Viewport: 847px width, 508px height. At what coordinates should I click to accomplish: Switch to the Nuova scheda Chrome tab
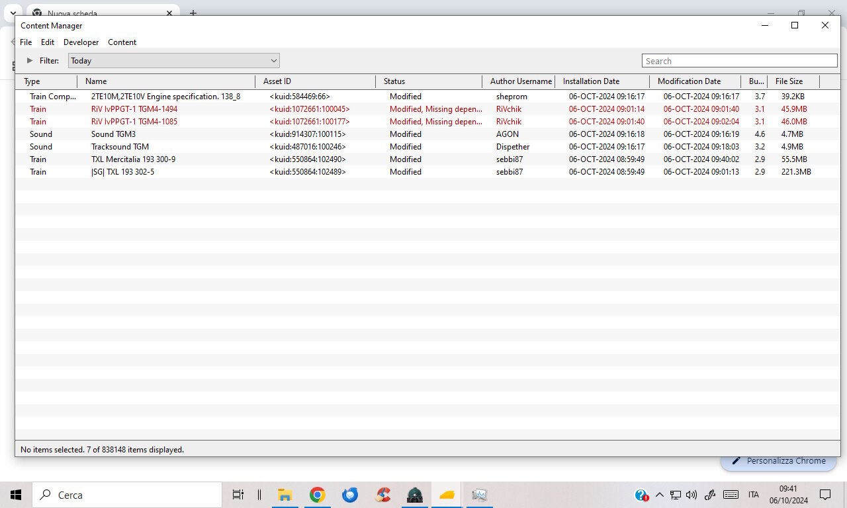(103, 13)
